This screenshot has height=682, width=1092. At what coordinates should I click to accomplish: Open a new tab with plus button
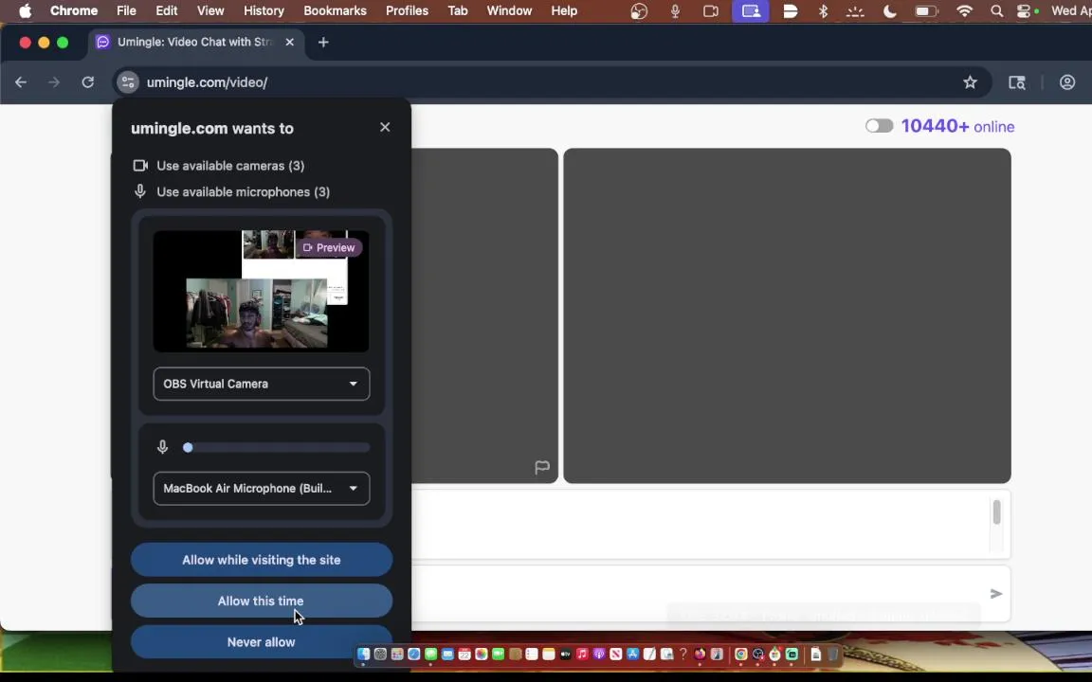tap(323, 42)
